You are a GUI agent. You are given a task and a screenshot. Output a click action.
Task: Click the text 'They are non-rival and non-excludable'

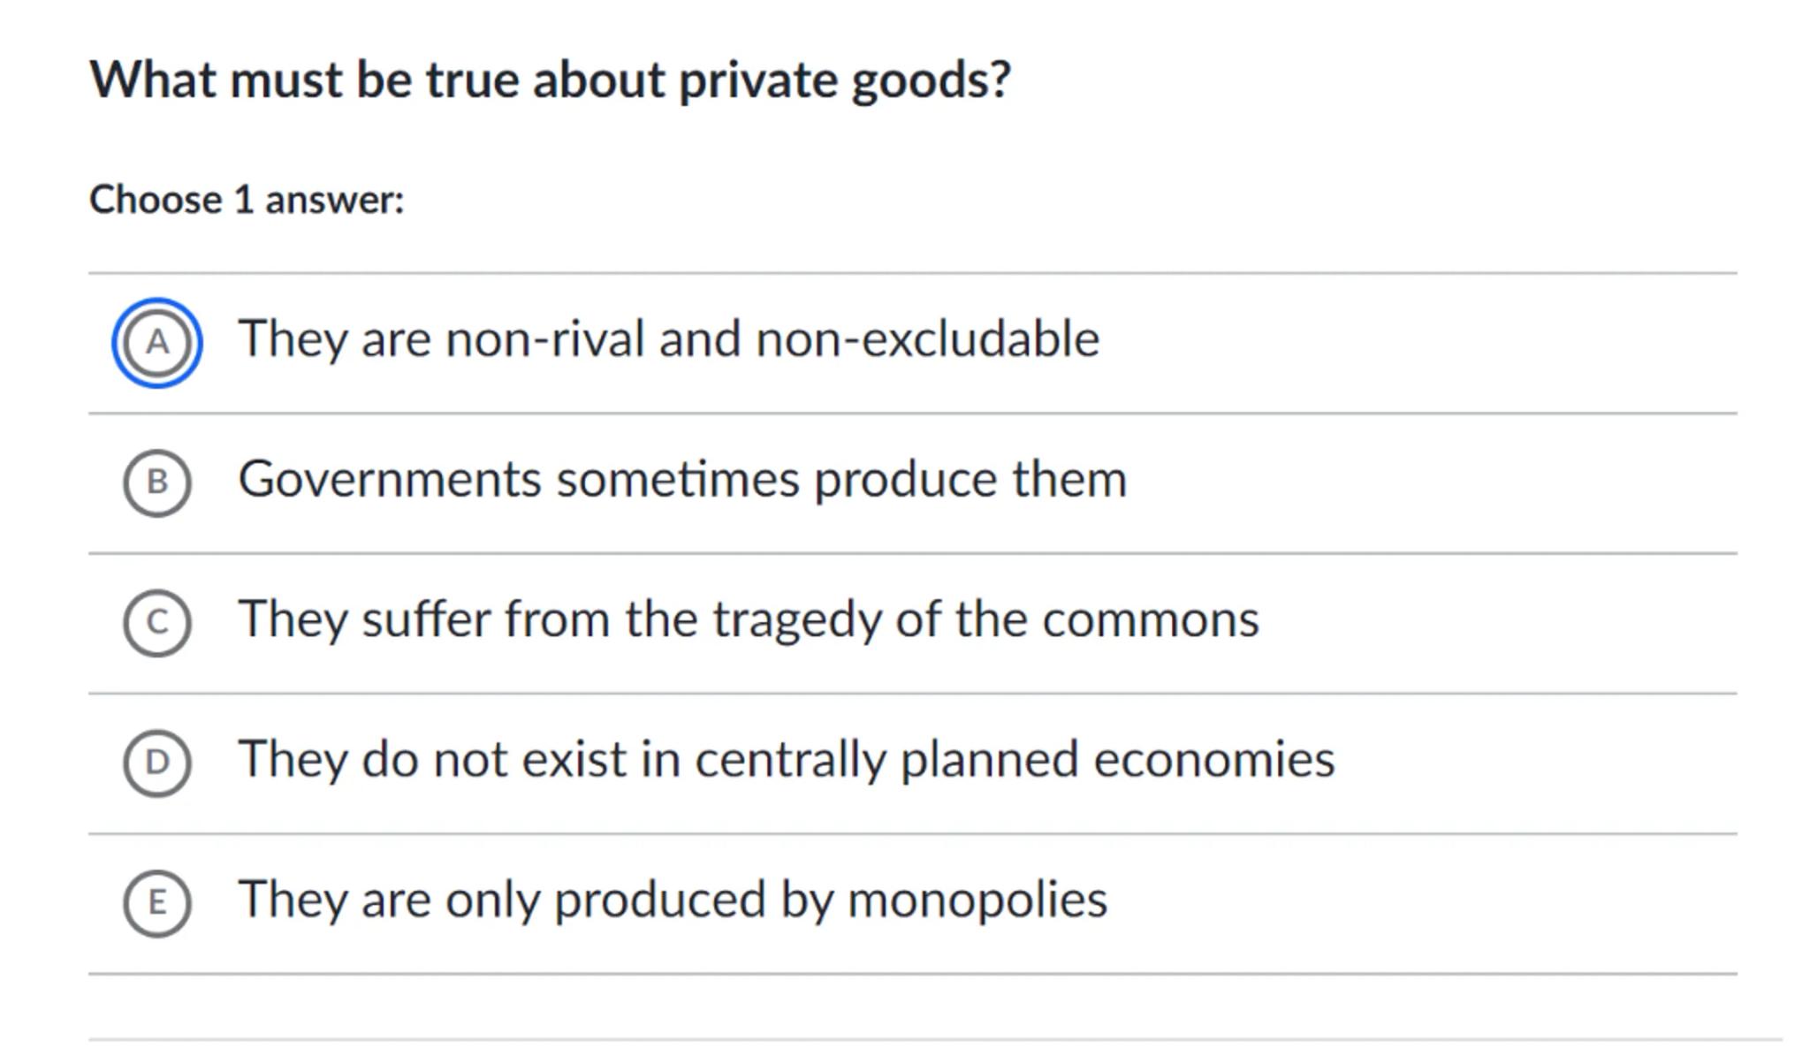[x=668, y=339]
